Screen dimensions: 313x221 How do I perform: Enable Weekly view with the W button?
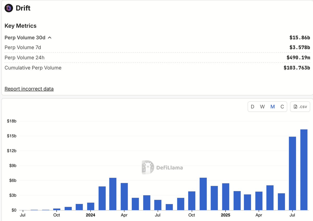(x=262, y=106)
